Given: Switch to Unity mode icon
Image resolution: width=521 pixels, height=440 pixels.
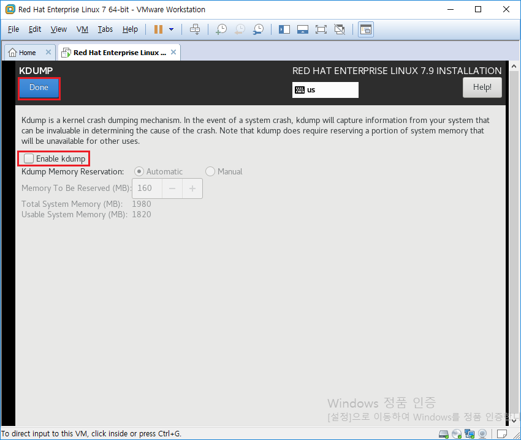Looking at the screenshot, I should coord(340,29).
